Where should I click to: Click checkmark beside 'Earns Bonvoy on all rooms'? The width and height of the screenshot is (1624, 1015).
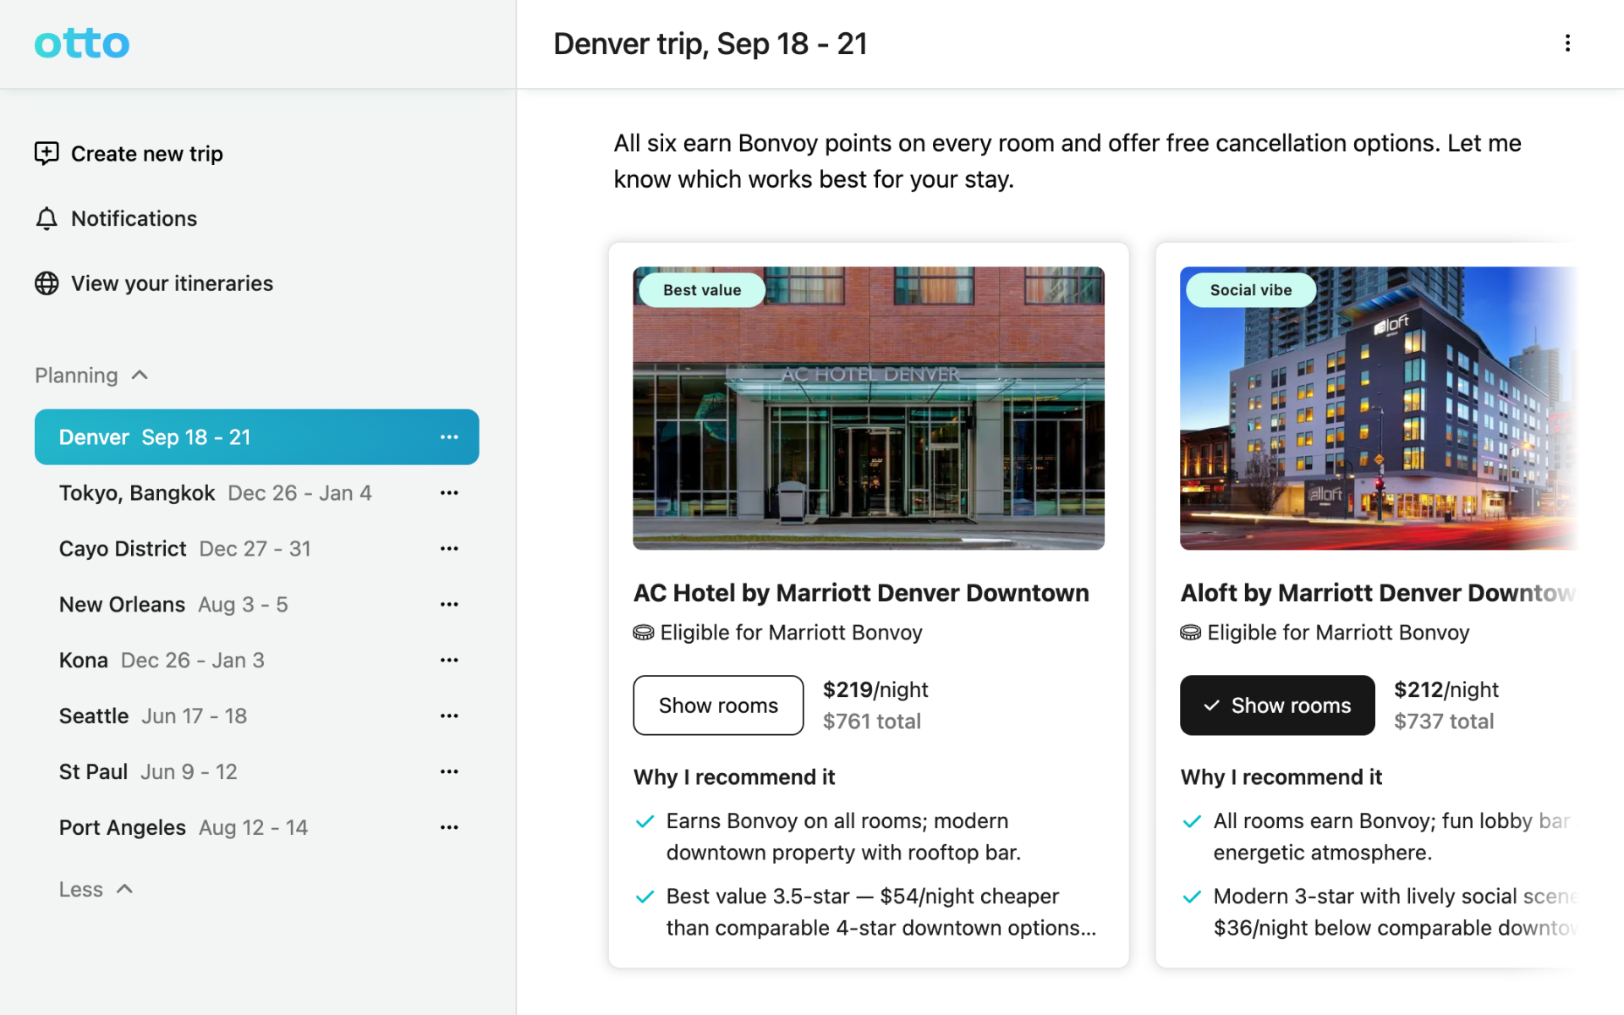645,821
